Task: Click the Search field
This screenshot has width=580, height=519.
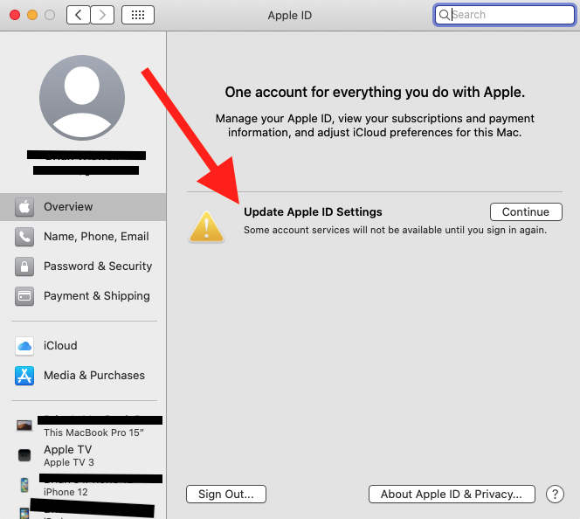Action: point(505,15)
